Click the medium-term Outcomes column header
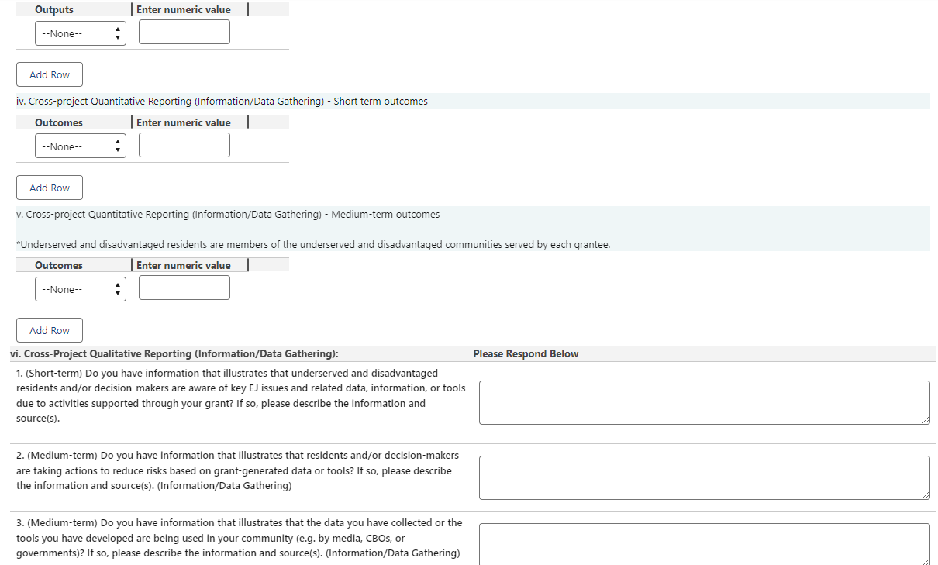This screenshot has height=565, width=938. [59, 265]
